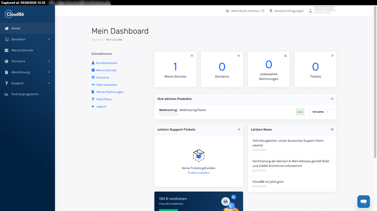Viewport: 377px width, 211px height.
Task: Open the Domains count card
Action: point(222,69)
